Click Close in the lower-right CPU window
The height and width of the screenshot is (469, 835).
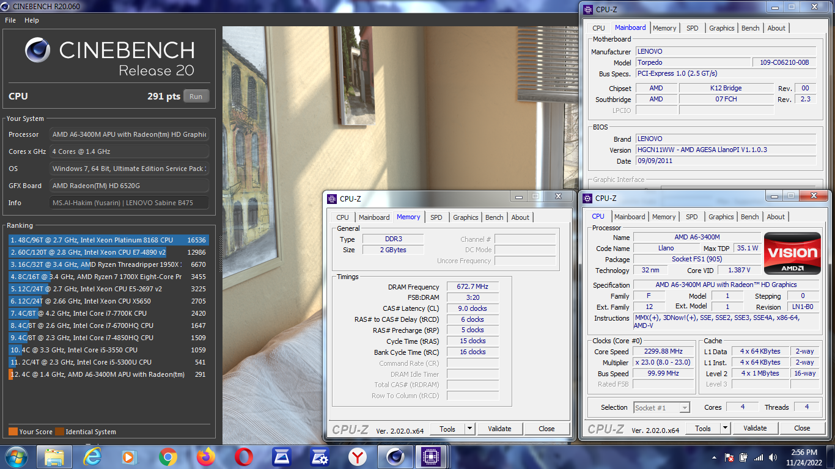pyautogui.click(x=802, y=428)
